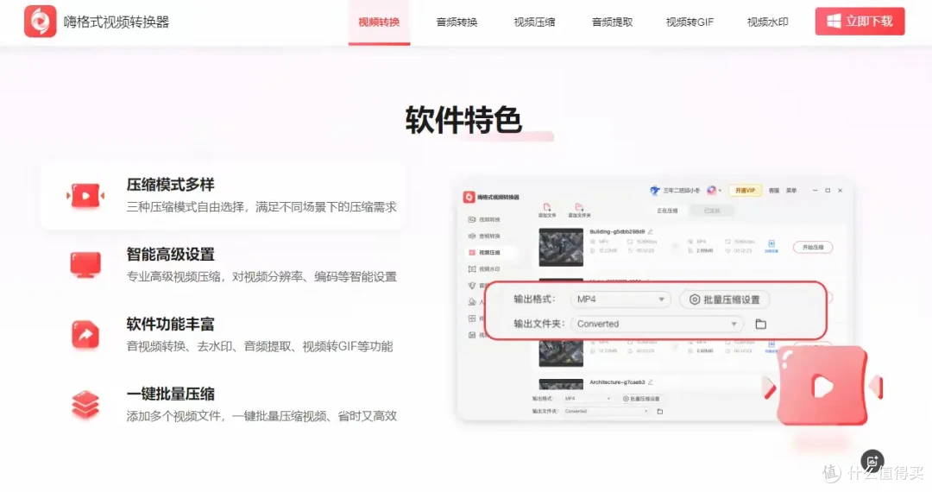Viewport: 932px width, 492px height.
Task: Open the small Converted dropdown in preview footer
Action: tap(606, 411)
